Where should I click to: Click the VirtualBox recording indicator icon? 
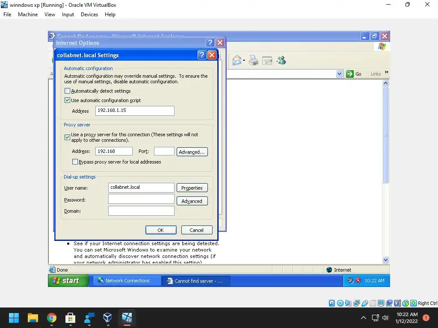tap(389, 303)
